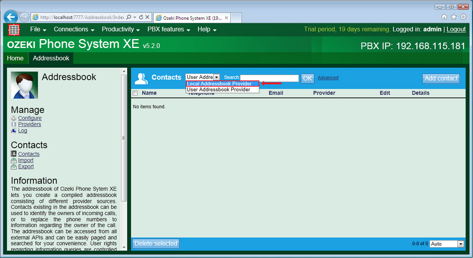
Task: Stop loading with the address bar X icon
Action: pos(147,17)
